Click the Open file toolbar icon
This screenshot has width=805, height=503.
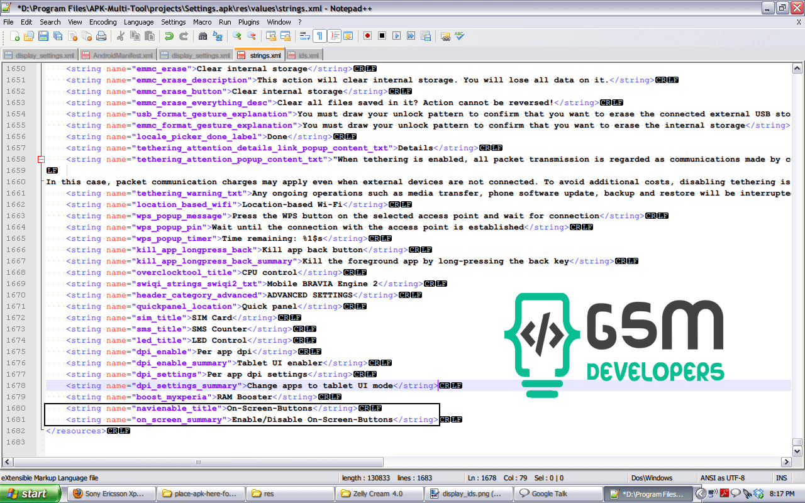pyautogui.click(x=29, y=36)
